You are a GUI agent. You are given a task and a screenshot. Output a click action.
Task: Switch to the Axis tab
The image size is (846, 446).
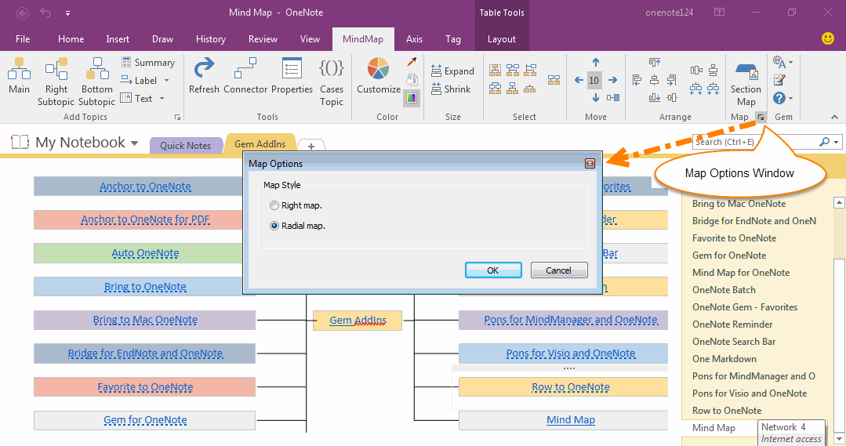(414, 39)
